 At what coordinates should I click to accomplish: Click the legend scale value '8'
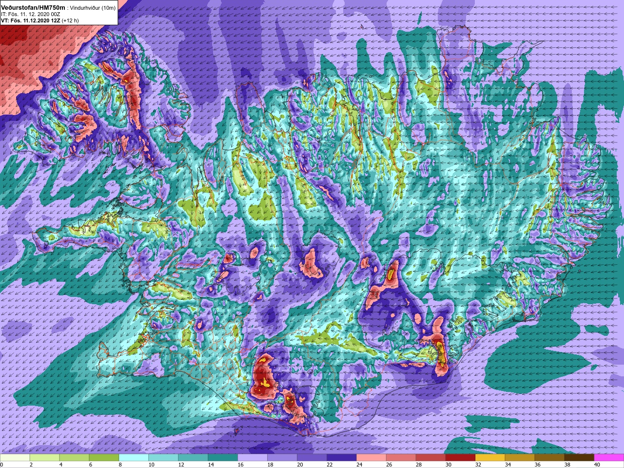tap(120, 465)
